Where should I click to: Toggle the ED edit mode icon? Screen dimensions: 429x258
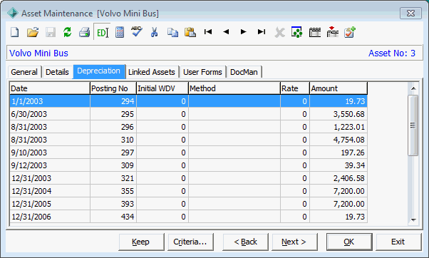tap(103, 33)
